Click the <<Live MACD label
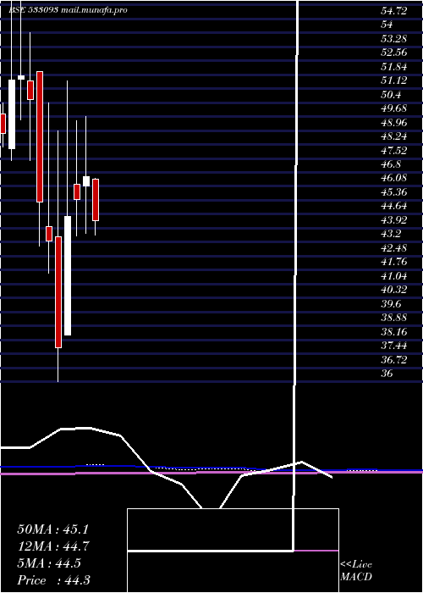The height and width of the screenshot is (593, 423). 356,571
